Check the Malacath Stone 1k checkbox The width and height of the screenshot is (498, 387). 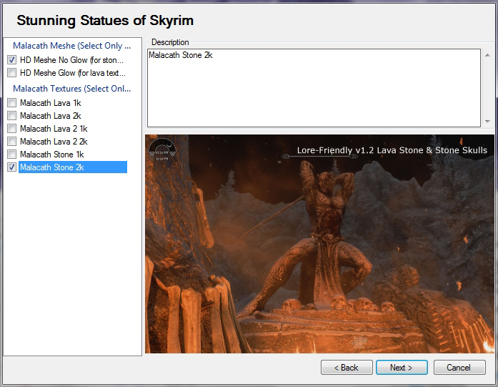tap(11, 155)
